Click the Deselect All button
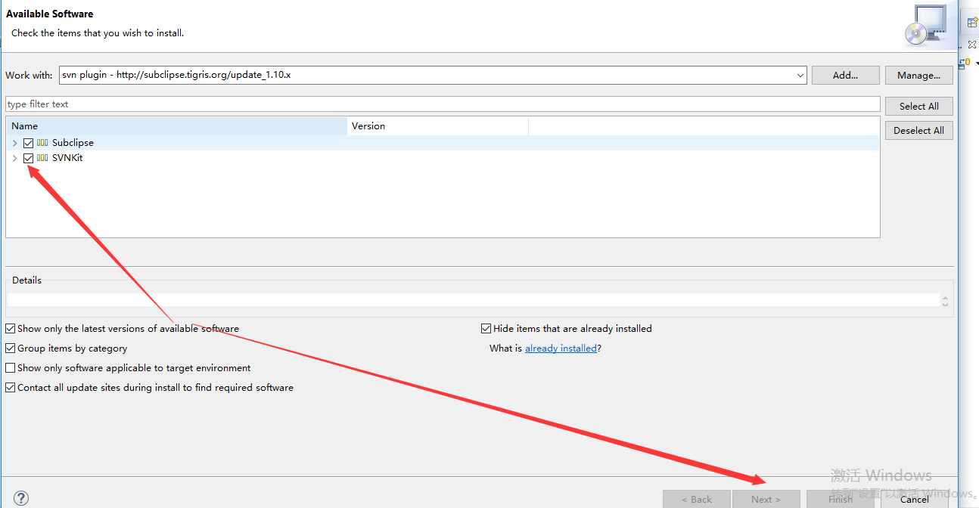 [x=918, y=131]
